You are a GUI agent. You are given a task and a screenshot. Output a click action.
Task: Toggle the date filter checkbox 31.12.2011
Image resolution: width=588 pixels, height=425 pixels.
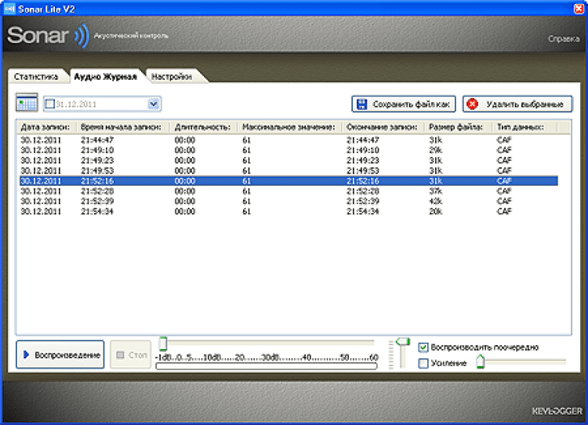50,104
